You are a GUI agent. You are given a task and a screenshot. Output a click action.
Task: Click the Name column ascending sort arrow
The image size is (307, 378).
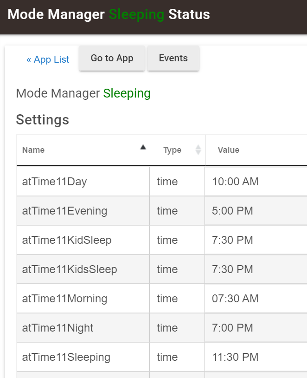(x=143, y=147)
